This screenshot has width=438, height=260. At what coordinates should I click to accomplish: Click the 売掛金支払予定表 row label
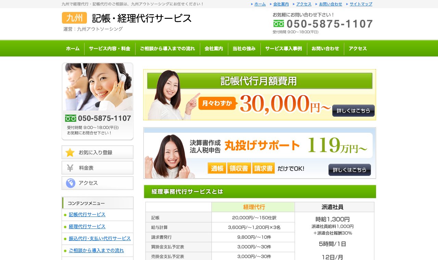click(x=179, y=256)
